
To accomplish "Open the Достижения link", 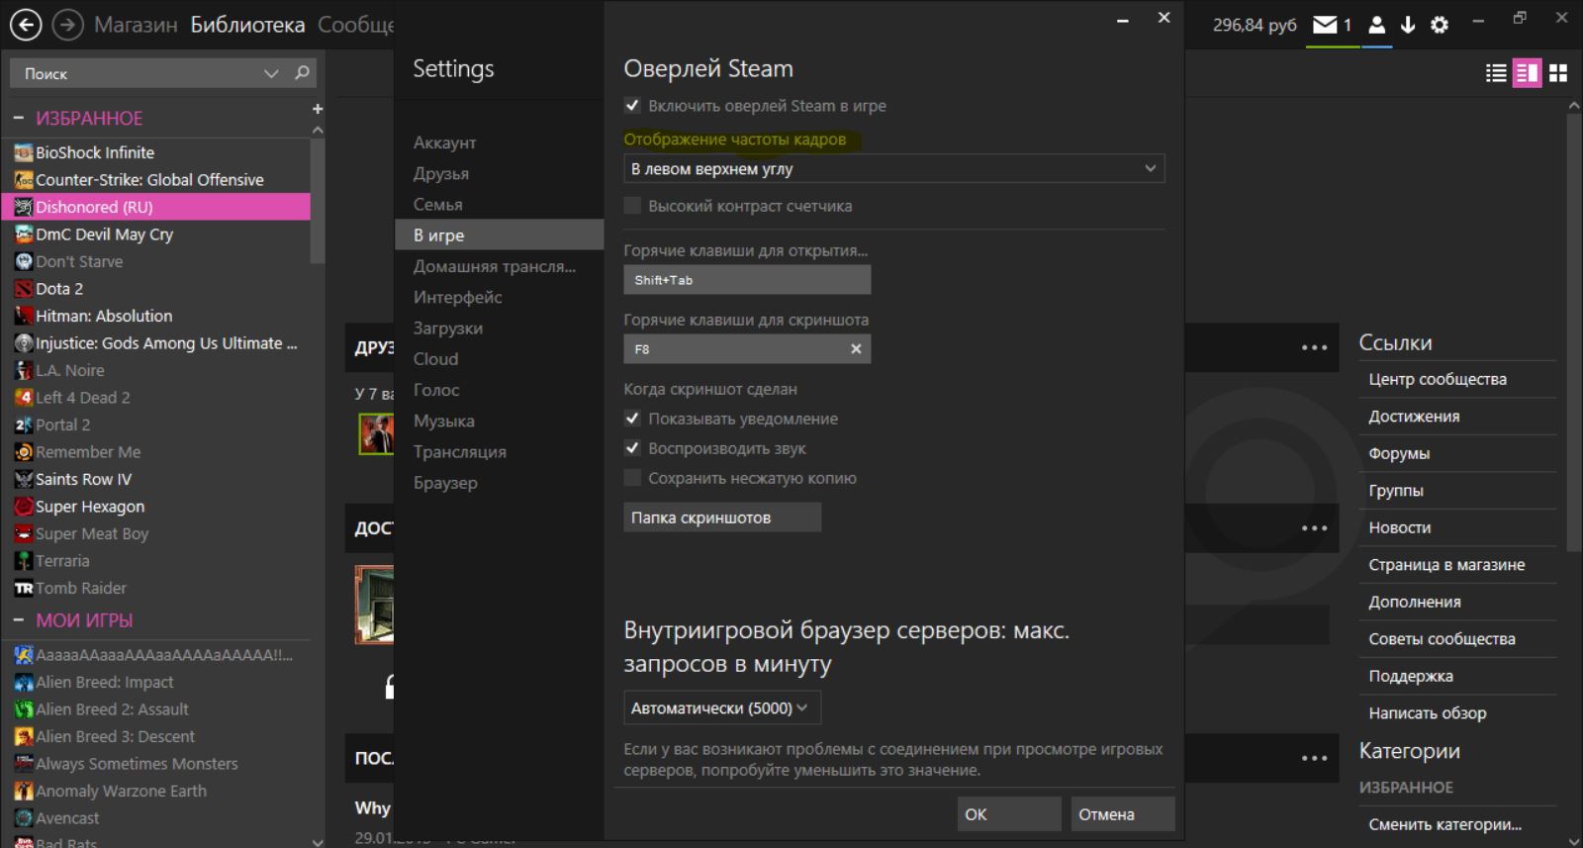I will [1414, 417].
